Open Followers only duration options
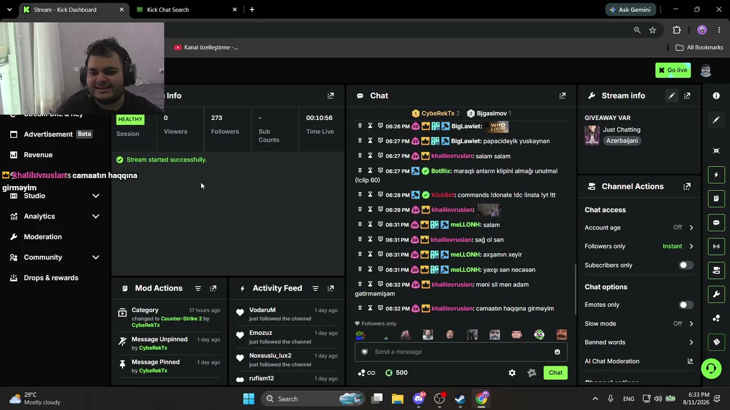 tap(639, 247)
